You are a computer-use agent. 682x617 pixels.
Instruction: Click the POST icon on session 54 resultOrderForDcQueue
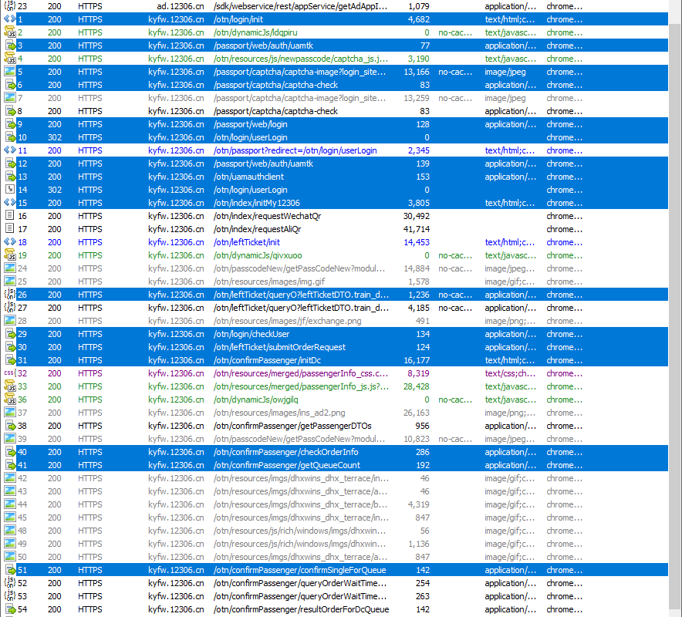coord(10,609)
